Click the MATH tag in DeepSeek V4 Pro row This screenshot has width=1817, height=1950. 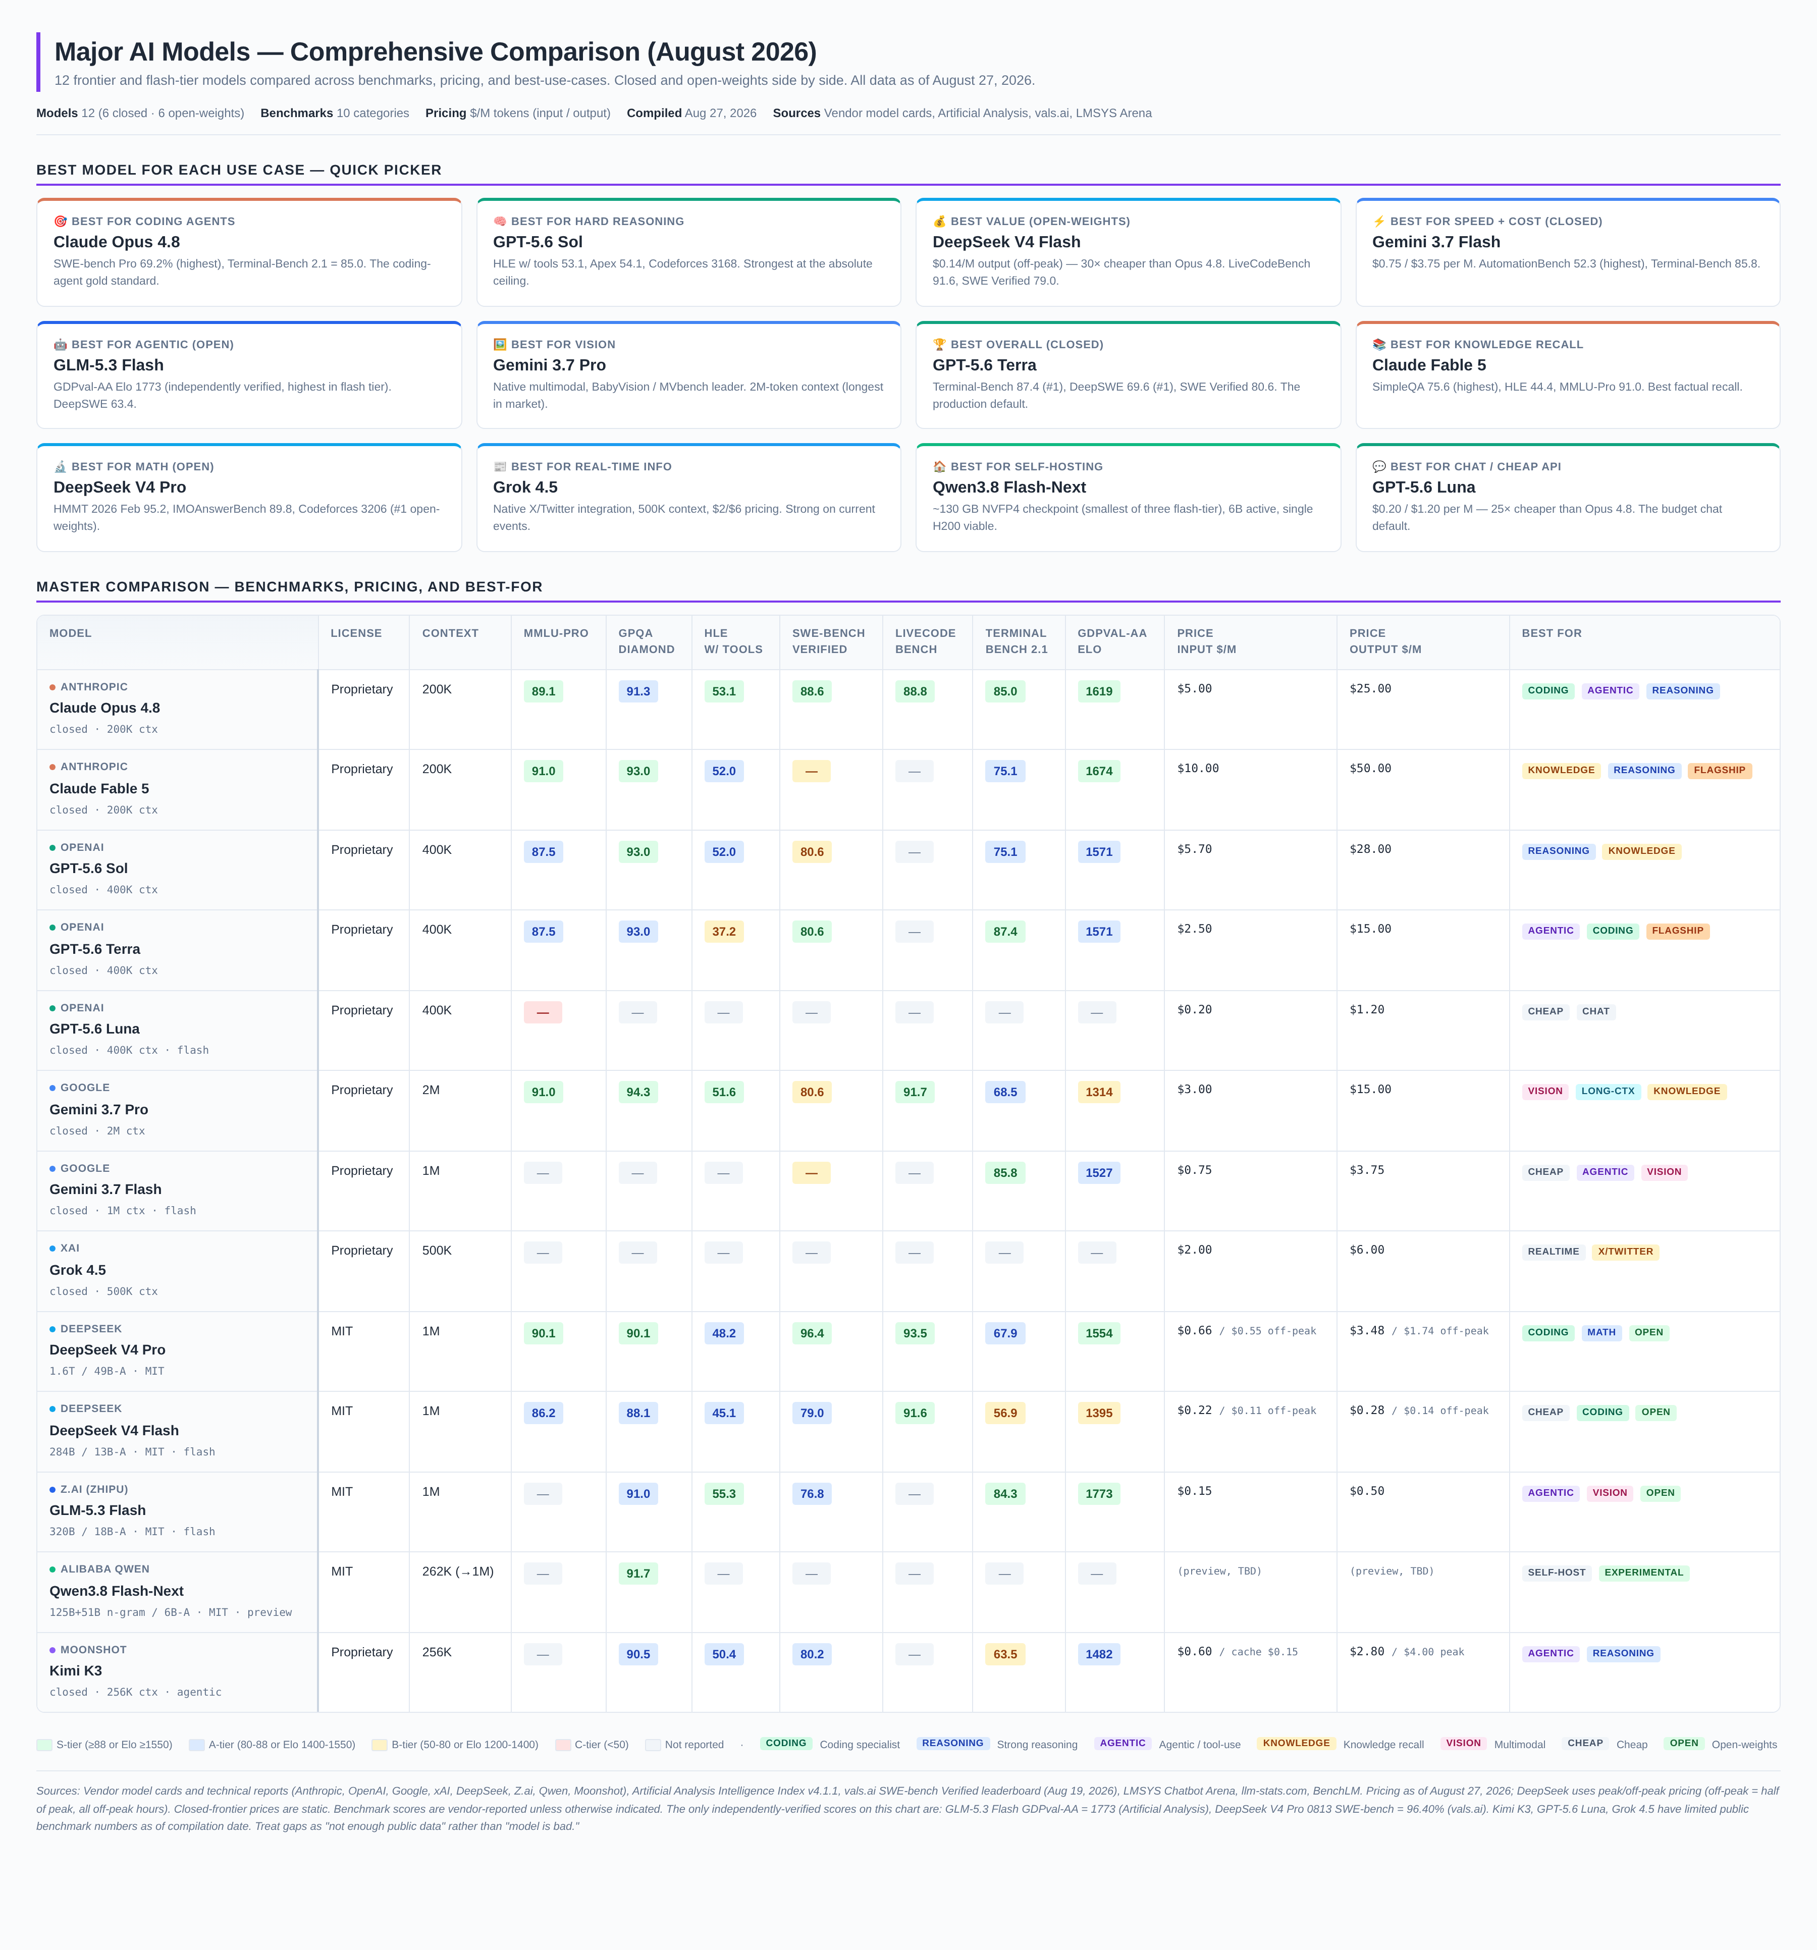(1600, 1333)
